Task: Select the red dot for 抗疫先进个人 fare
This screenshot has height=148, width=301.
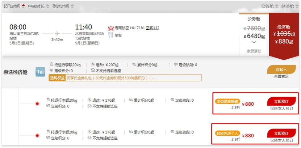Action: coord(37,136)
